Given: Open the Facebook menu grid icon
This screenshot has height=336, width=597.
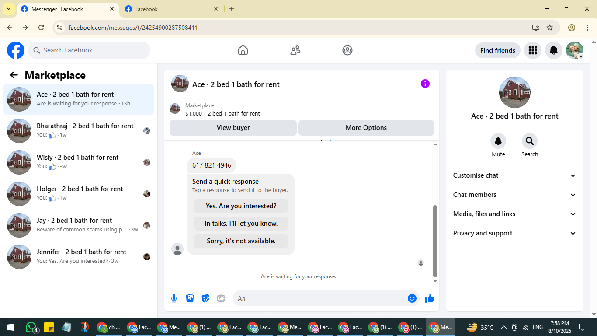Looking at the screenshot, I should (x=532, y=50).
